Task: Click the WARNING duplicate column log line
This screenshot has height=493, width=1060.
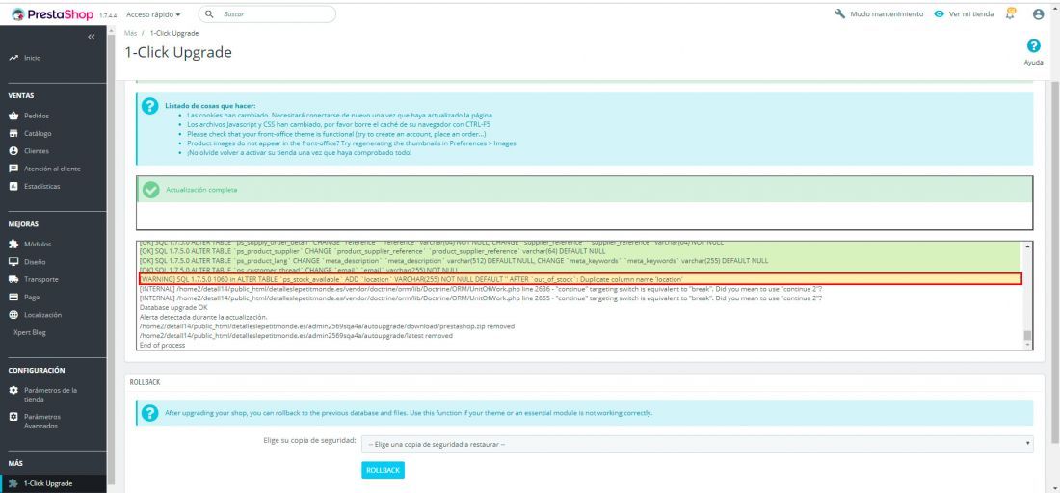Action: click(x=580, y=279)
